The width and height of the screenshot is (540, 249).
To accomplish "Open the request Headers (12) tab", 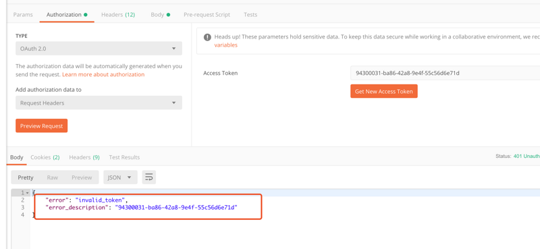I will pos(118,14).
